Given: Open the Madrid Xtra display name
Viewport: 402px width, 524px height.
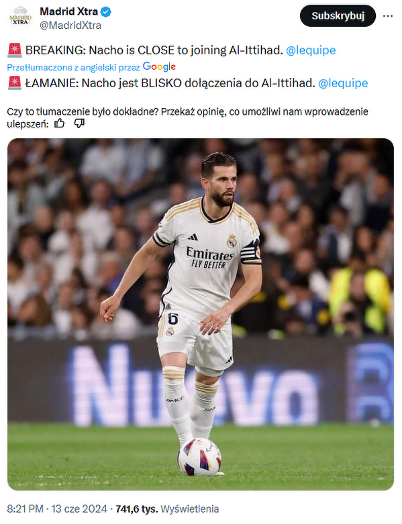Looking at the screenshot, I should (69, 11).
